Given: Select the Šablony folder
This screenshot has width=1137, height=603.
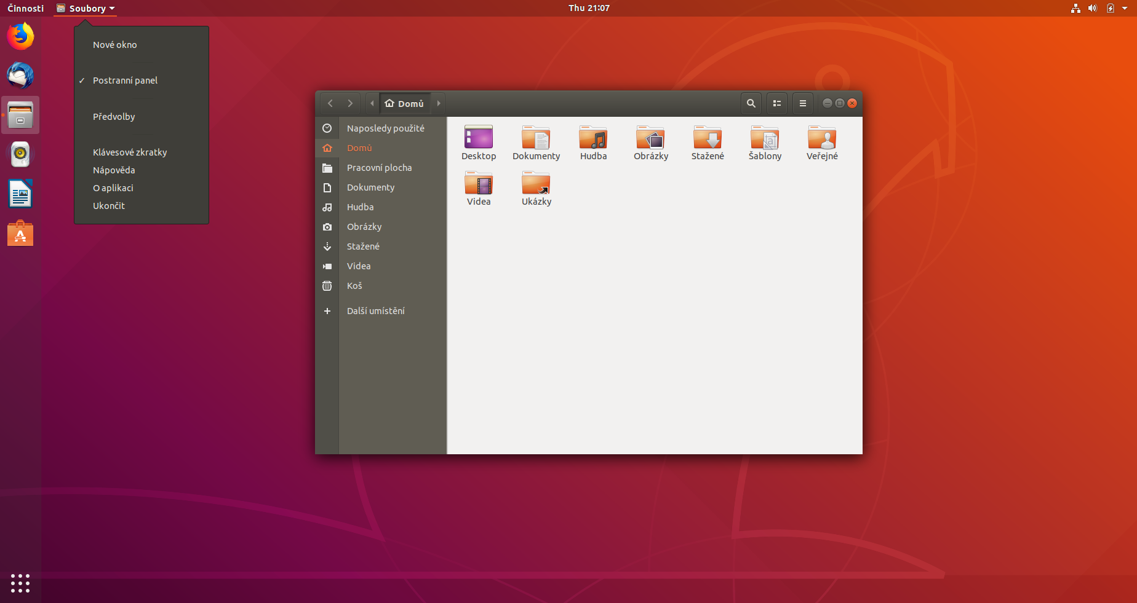Looking at the screenshot, I should tap(765, 143).
